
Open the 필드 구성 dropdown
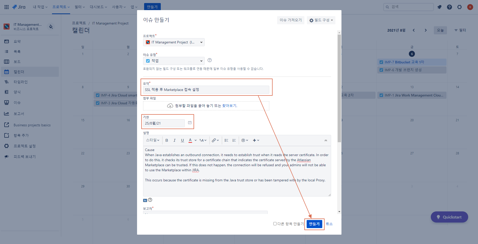pyautogui.click(x=321, y=20)
